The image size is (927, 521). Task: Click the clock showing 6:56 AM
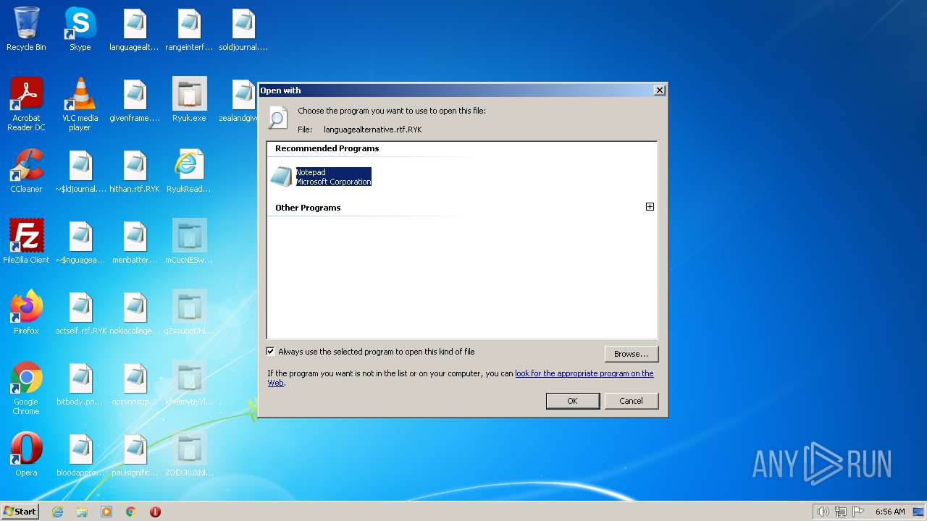pyautogui.click(x=890, y=512)
